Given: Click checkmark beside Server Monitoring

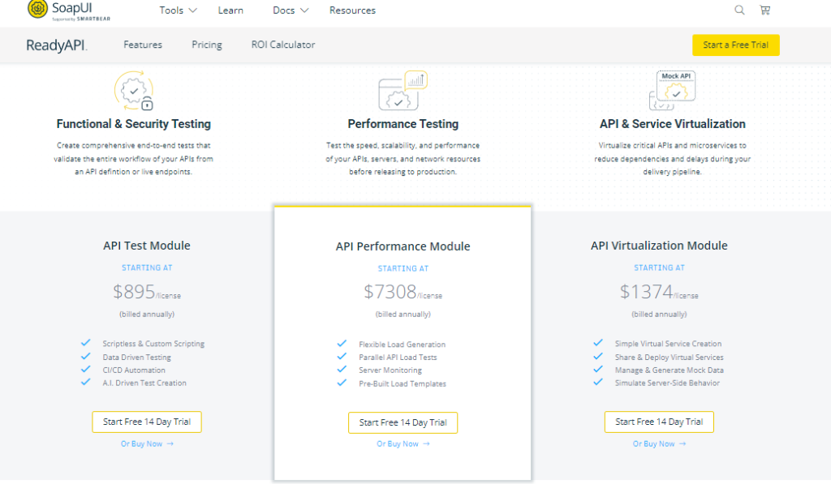Looking at the screenshot, I should 342,369.
